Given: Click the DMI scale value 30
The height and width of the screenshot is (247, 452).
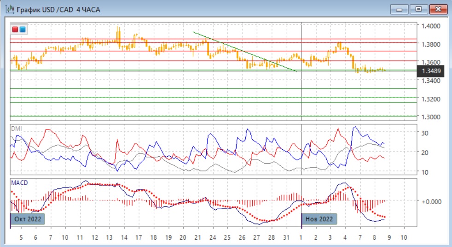Looking at the screenshot, I should [x=425, y=133].
